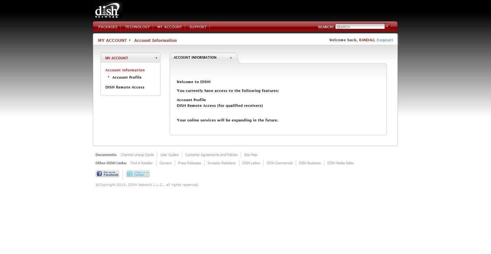Open the Channel Lineup Cards link
The height and width of the screenshot is (254, 491).
137,155
